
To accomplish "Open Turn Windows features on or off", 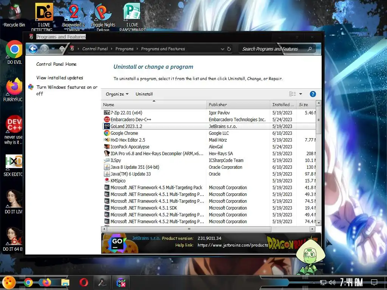I will [67, 90].
